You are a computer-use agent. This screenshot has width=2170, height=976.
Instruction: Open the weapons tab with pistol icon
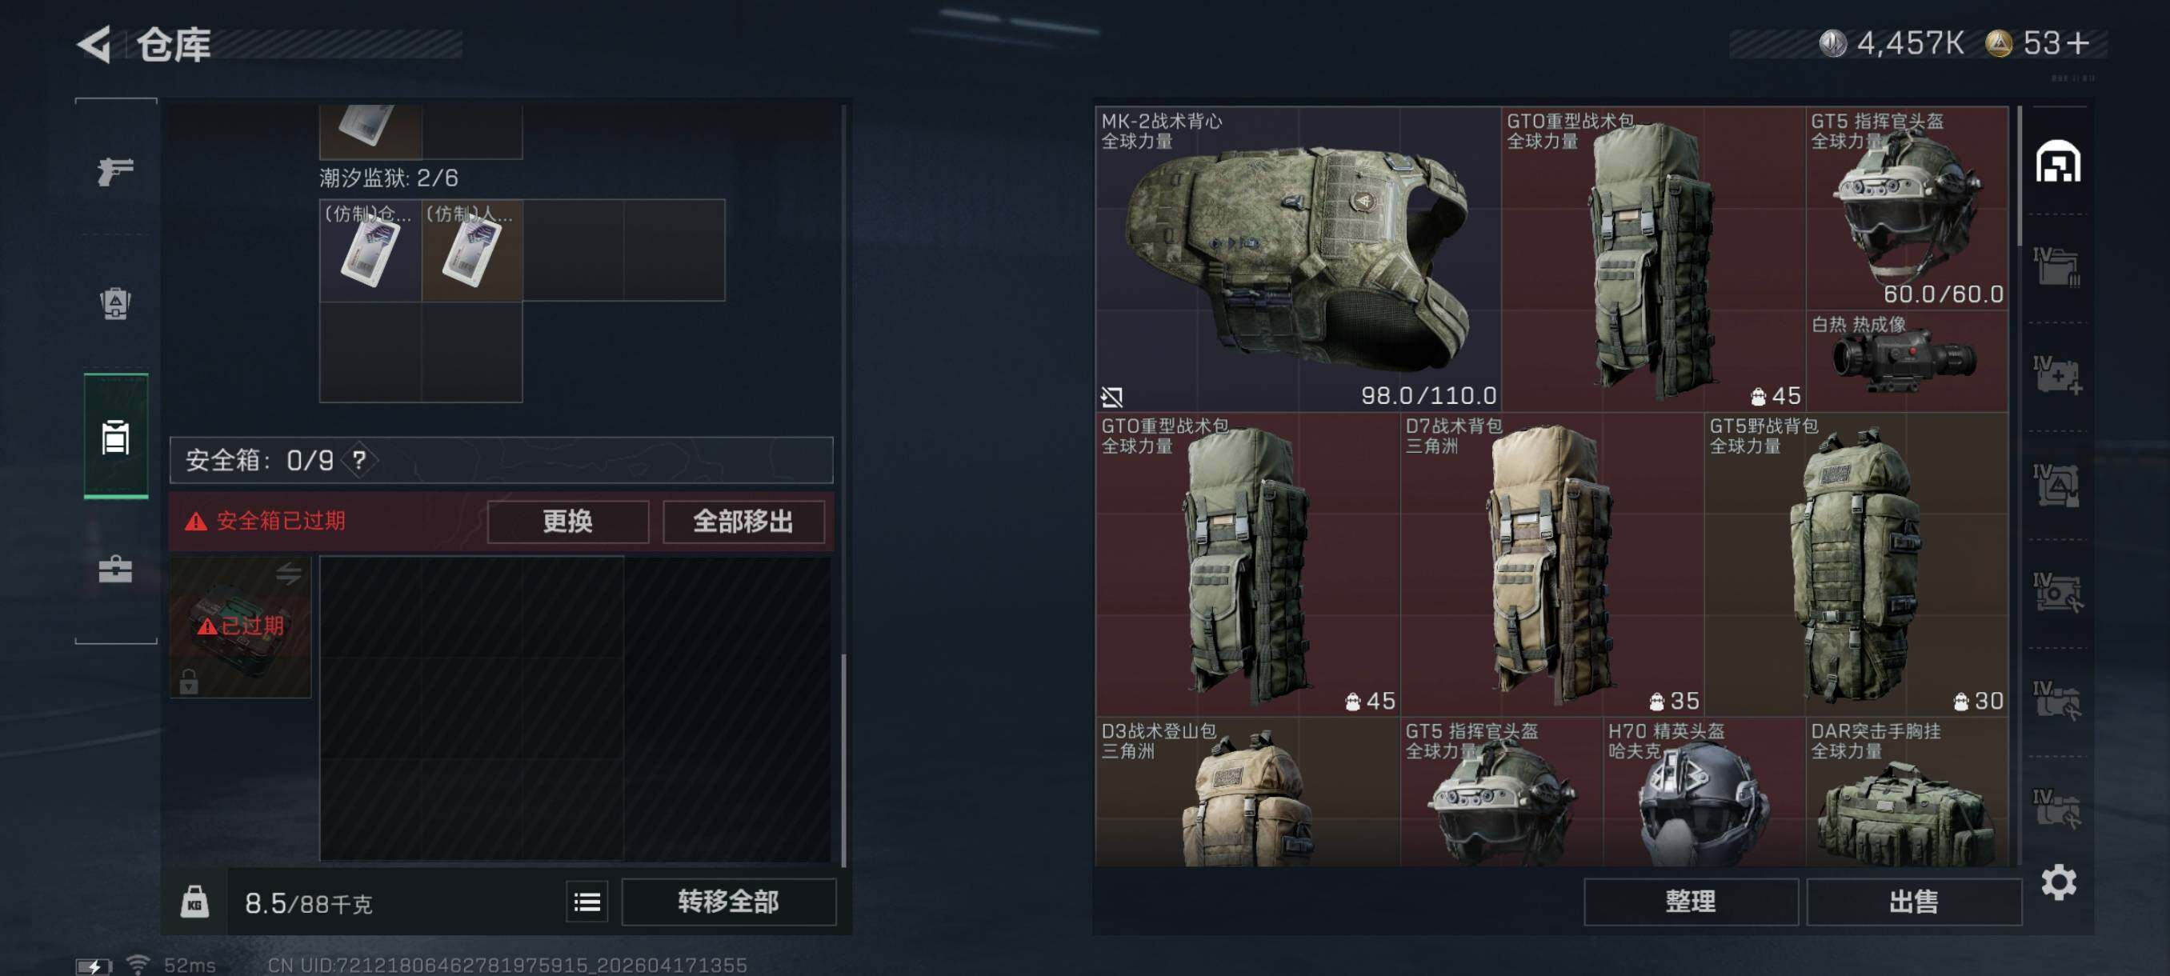click(x=115, y=171)
